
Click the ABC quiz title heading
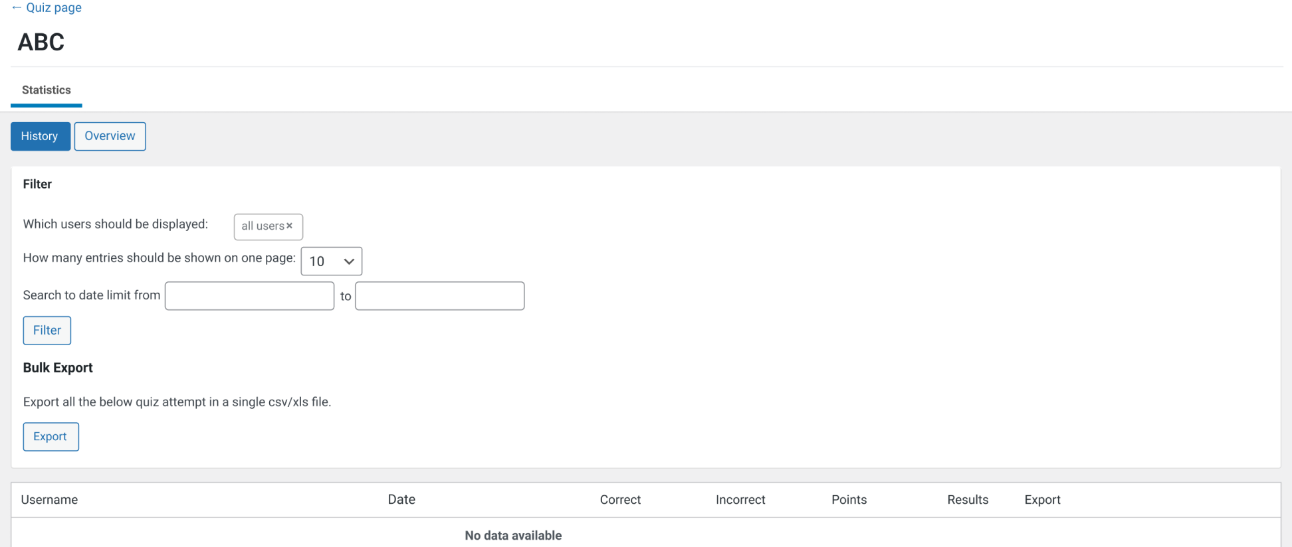point(41,42)
